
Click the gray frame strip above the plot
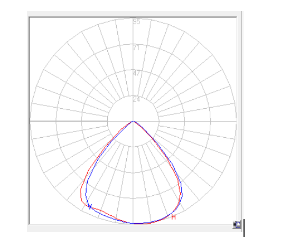point(134,14)
